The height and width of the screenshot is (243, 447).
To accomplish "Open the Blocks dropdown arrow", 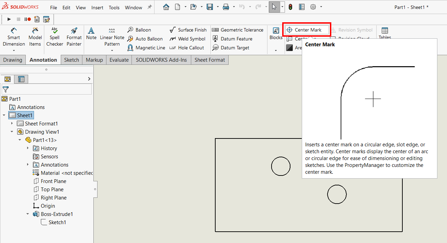I will click(x=276, y=51).
